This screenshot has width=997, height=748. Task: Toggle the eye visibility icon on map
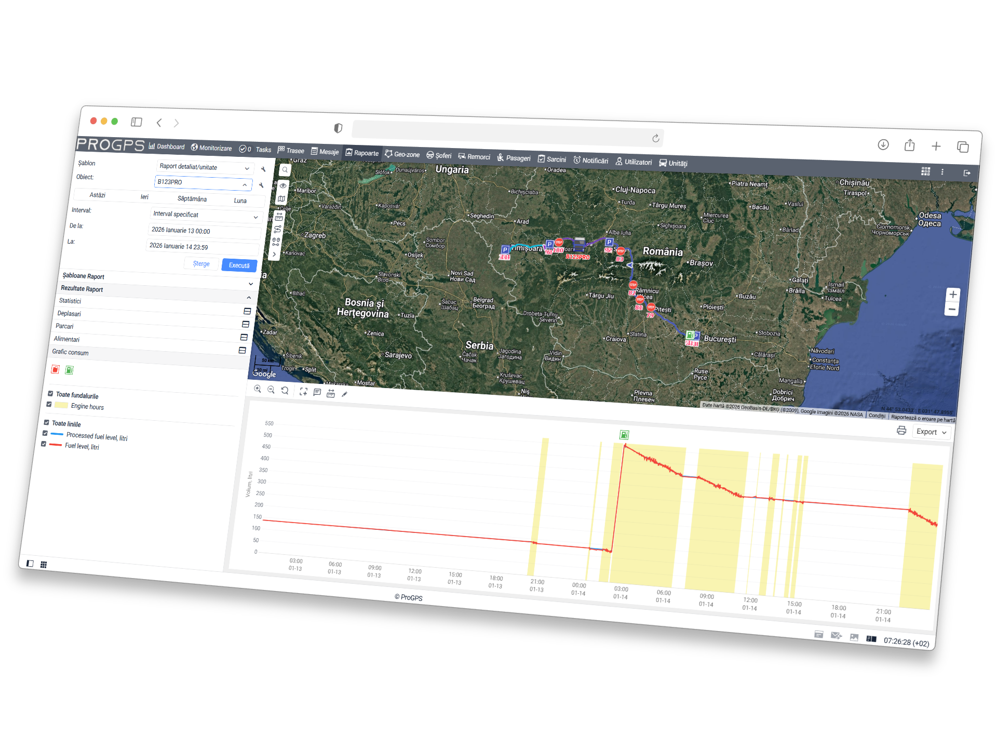[283, 185]
